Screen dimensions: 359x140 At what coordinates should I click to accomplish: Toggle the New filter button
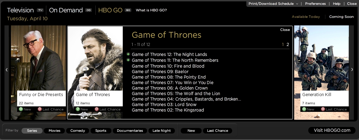(191, 131)
